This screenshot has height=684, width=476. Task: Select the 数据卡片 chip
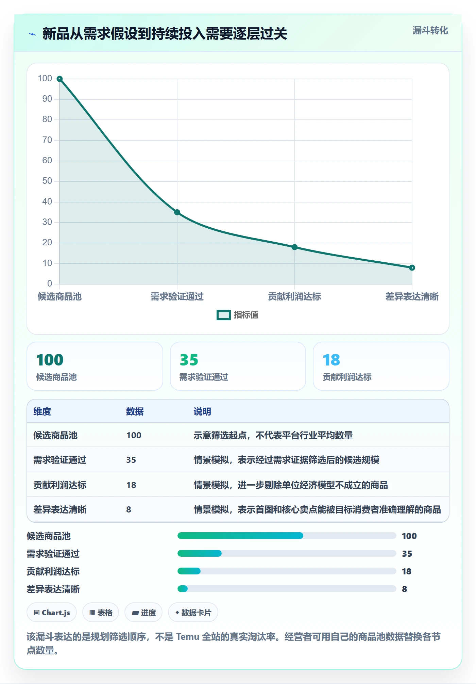pos(193,613)
